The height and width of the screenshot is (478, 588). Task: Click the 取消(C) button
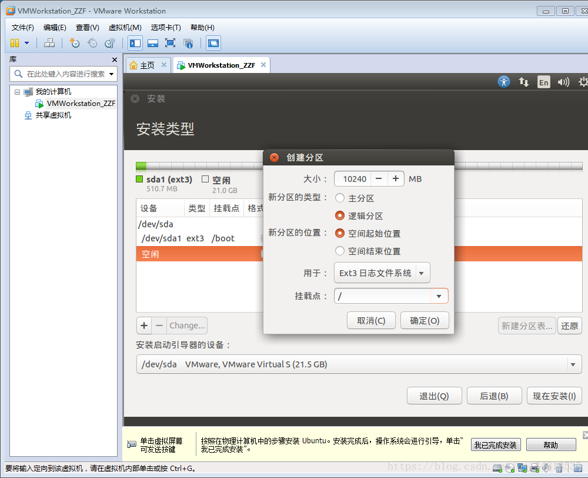click(371, 320)
